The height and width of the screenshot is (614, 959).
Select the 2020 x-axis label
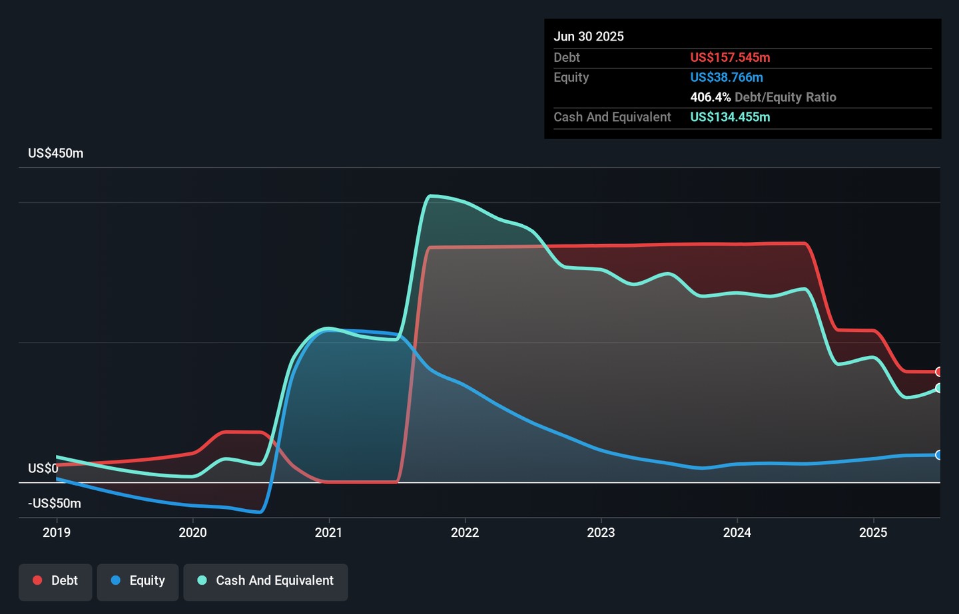(192, 532)
